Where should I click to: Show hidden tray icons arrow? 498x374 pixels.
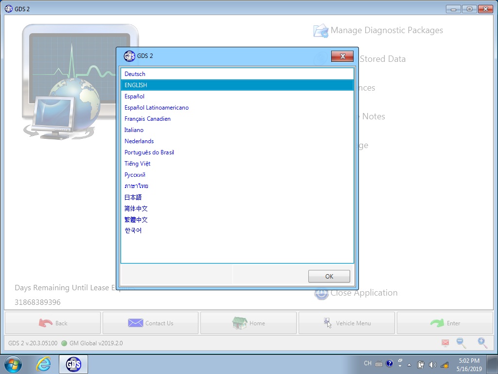[409, 365]
